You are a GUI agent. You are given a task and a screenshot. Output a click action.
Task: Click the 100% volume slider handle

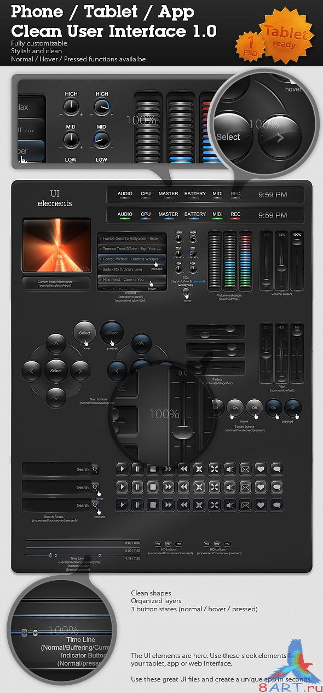pos(297,242)
